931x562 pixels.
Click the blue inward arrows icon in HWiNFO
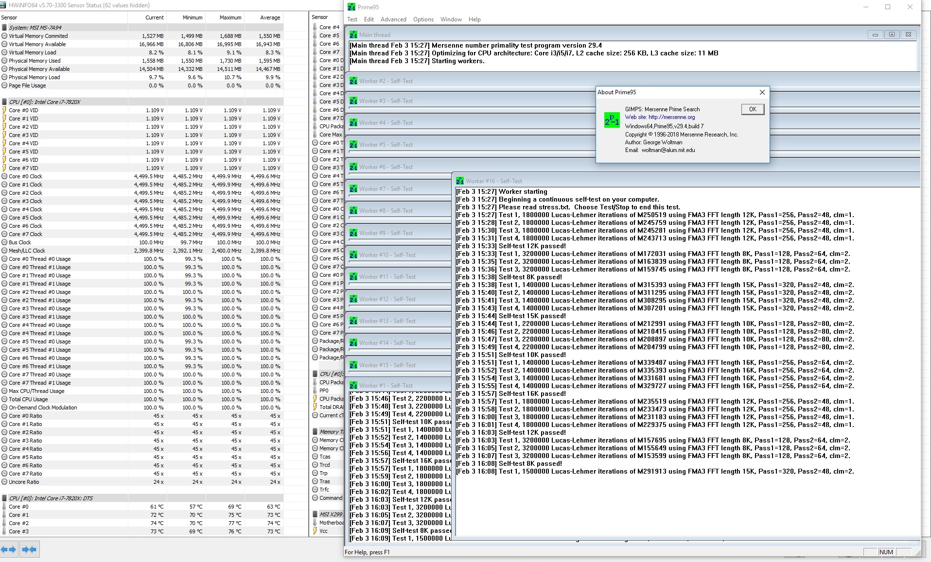point(29,549)
